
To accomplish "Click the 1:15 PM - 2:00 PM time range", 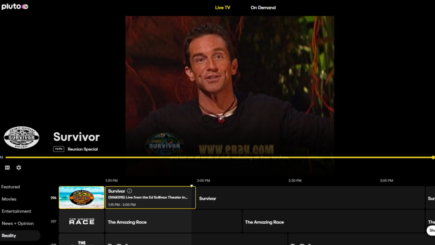I will [122, 205].
